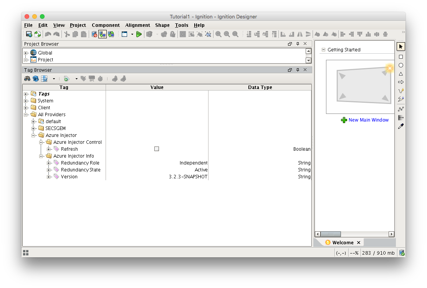The height and width of the screenshot is (288, 427).
Task: Click the refresh tags globe icon
Action: (36, 79)
